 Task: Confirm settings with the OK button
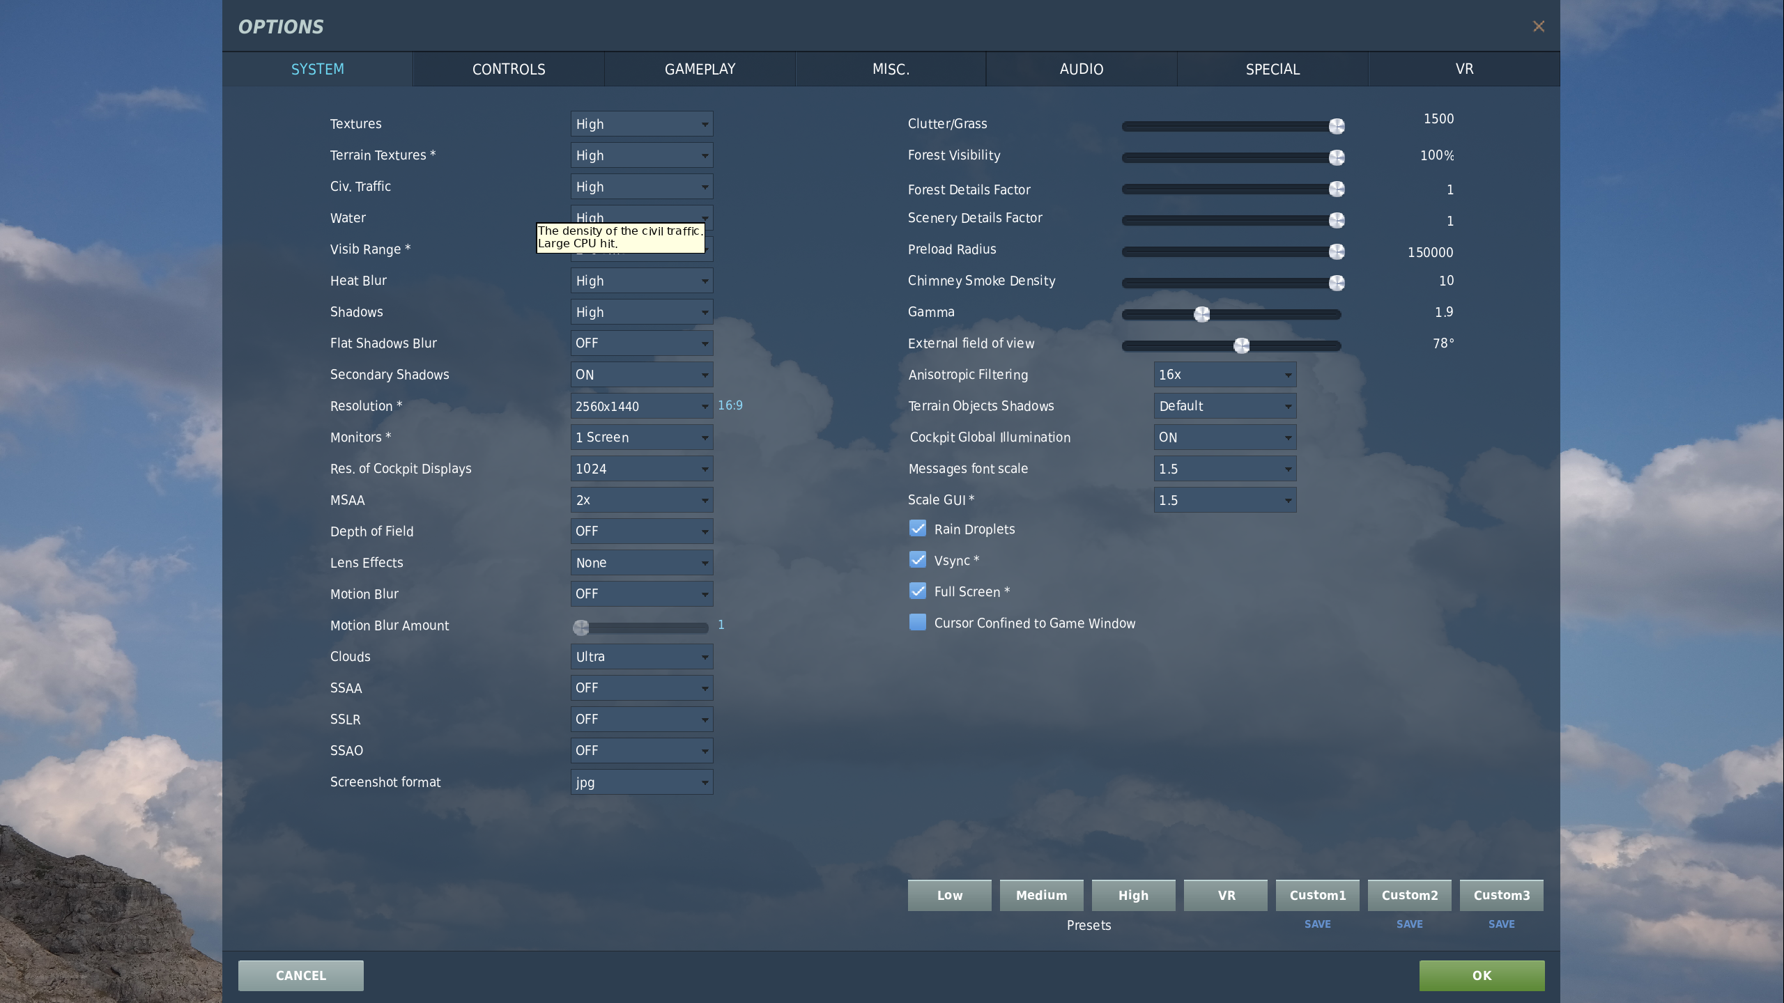[x=1482, y=975]
